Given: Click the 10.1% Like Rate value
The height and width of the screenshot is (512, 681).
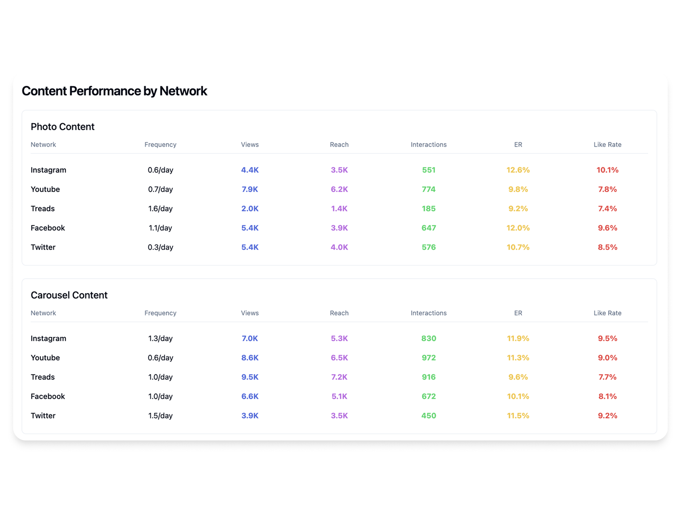Looking at the screenshot, I should [607, 170].
